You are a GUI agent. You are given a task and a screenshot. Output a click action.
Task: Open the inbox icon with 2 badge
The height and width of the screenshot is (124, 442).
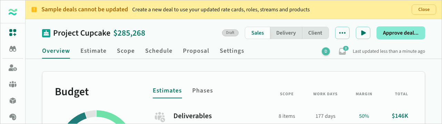pyautogui.click(x=343, y=51)
